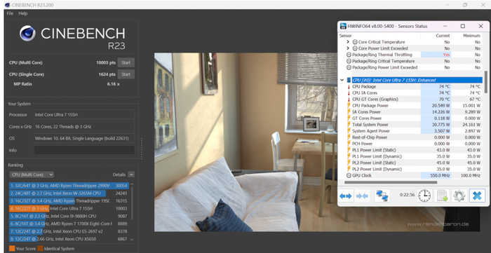Image resolution: width=491 pixels, height=253 pixels.
Task: Open the network monitors icon in HWiNFO
Action: click(382, 196)
